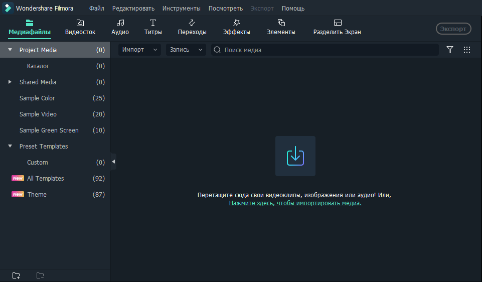Click the import media download icon
Viewport: 482px width, 282px height.
click(295, 156)
